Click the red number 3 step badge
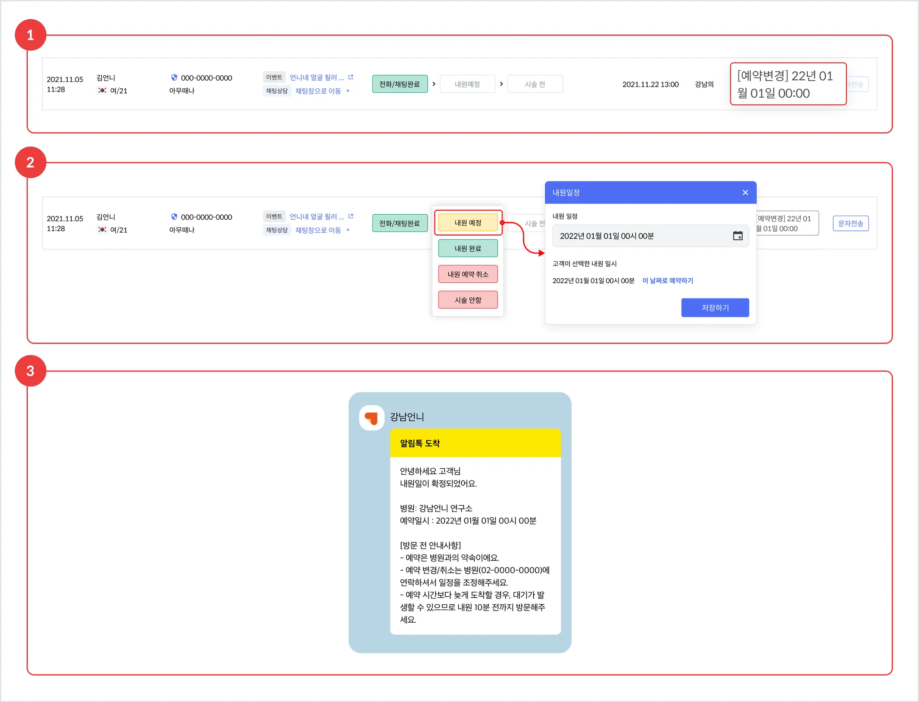The height and width of the screenshot is (702, 919). click(x=30, y=371)
